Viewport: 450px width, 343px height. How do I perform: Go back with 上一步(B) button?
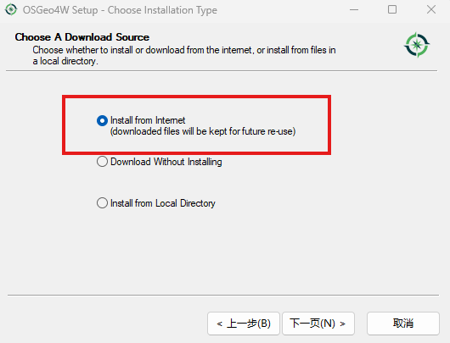[x=244, y=324]
